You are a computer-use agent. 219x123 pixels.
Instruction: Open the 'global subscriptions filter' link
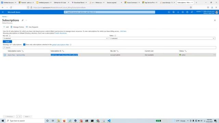click(61, 45)
